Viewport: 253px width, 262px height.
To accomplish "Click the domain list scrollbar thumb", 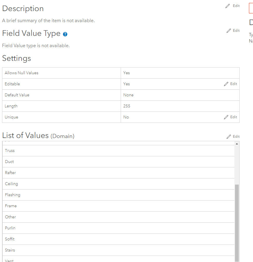I will 237,221.
